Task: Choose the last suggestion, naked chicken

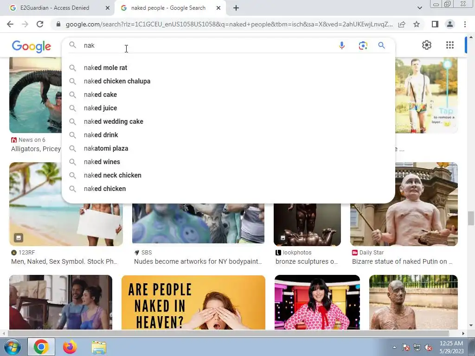Action: [x=228, y=189]
